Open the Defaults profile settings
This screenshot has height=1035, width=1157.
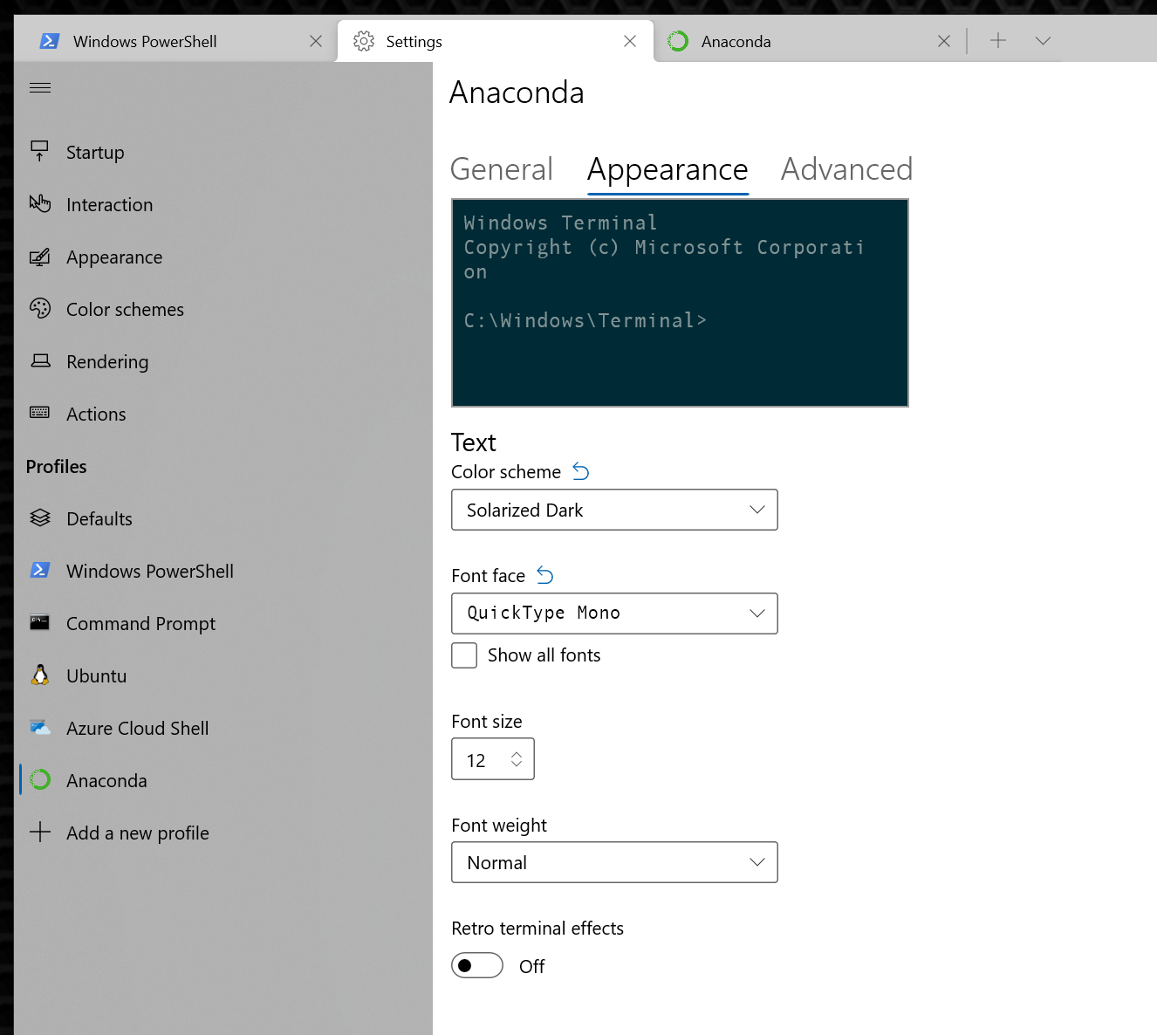(99, 518)
